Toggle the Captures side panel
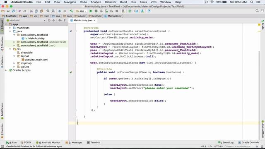The image size is (265, 149). [2, 62]
